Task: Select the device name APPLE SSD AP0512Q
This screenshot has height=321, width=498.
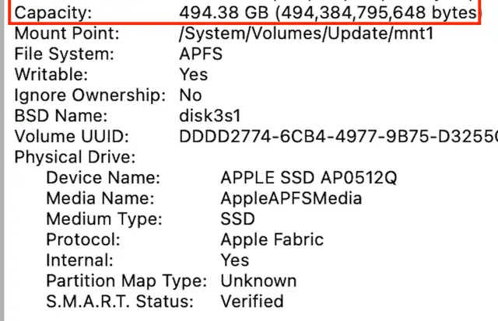Action: tap(309, 177)
